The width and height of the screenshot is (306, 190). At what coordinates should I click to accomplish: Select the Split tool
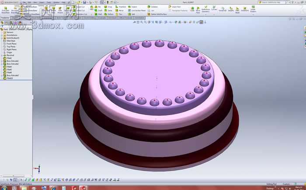click(x=131, y=14)
